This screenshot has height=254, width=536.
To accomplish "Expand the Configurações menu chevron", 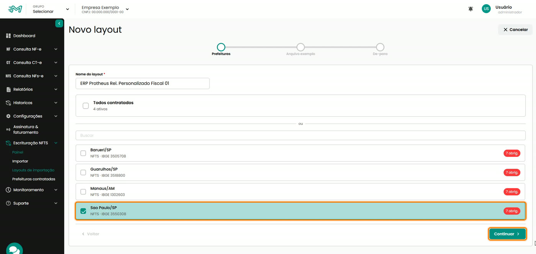I will (56, 116).
